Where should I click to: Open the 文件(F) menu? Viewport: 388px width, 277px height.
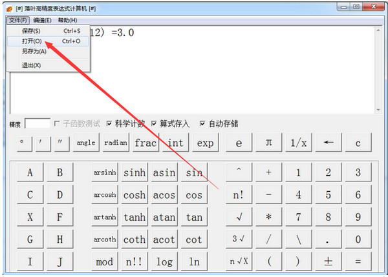click(18, 20)
